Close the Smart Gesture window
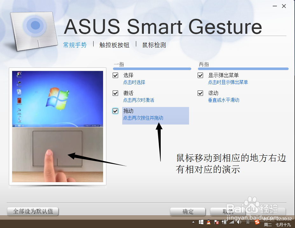Image resolution: width=295 pixels, height=228 pixels. [284, 6]
